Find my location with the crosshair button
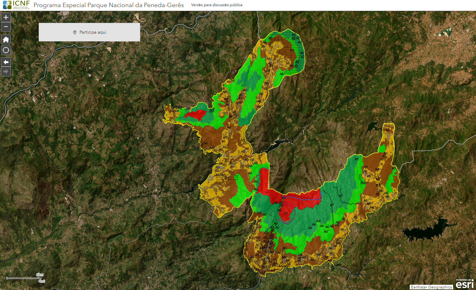 (x=6, y=50)
